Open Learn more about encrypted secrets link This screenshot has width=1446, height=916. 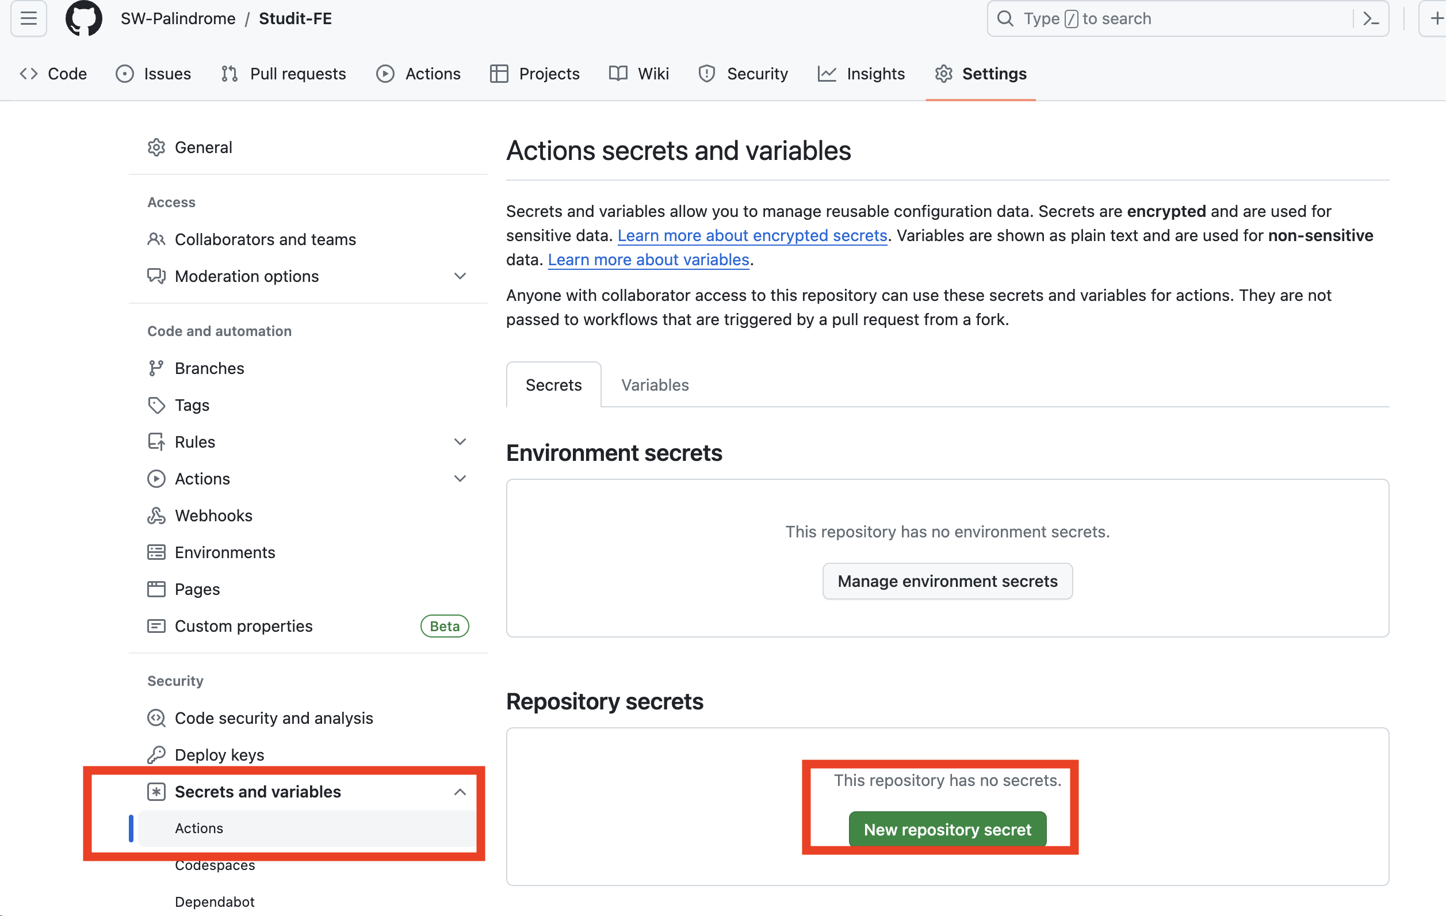pyautogui.click(x=752, y=235)
